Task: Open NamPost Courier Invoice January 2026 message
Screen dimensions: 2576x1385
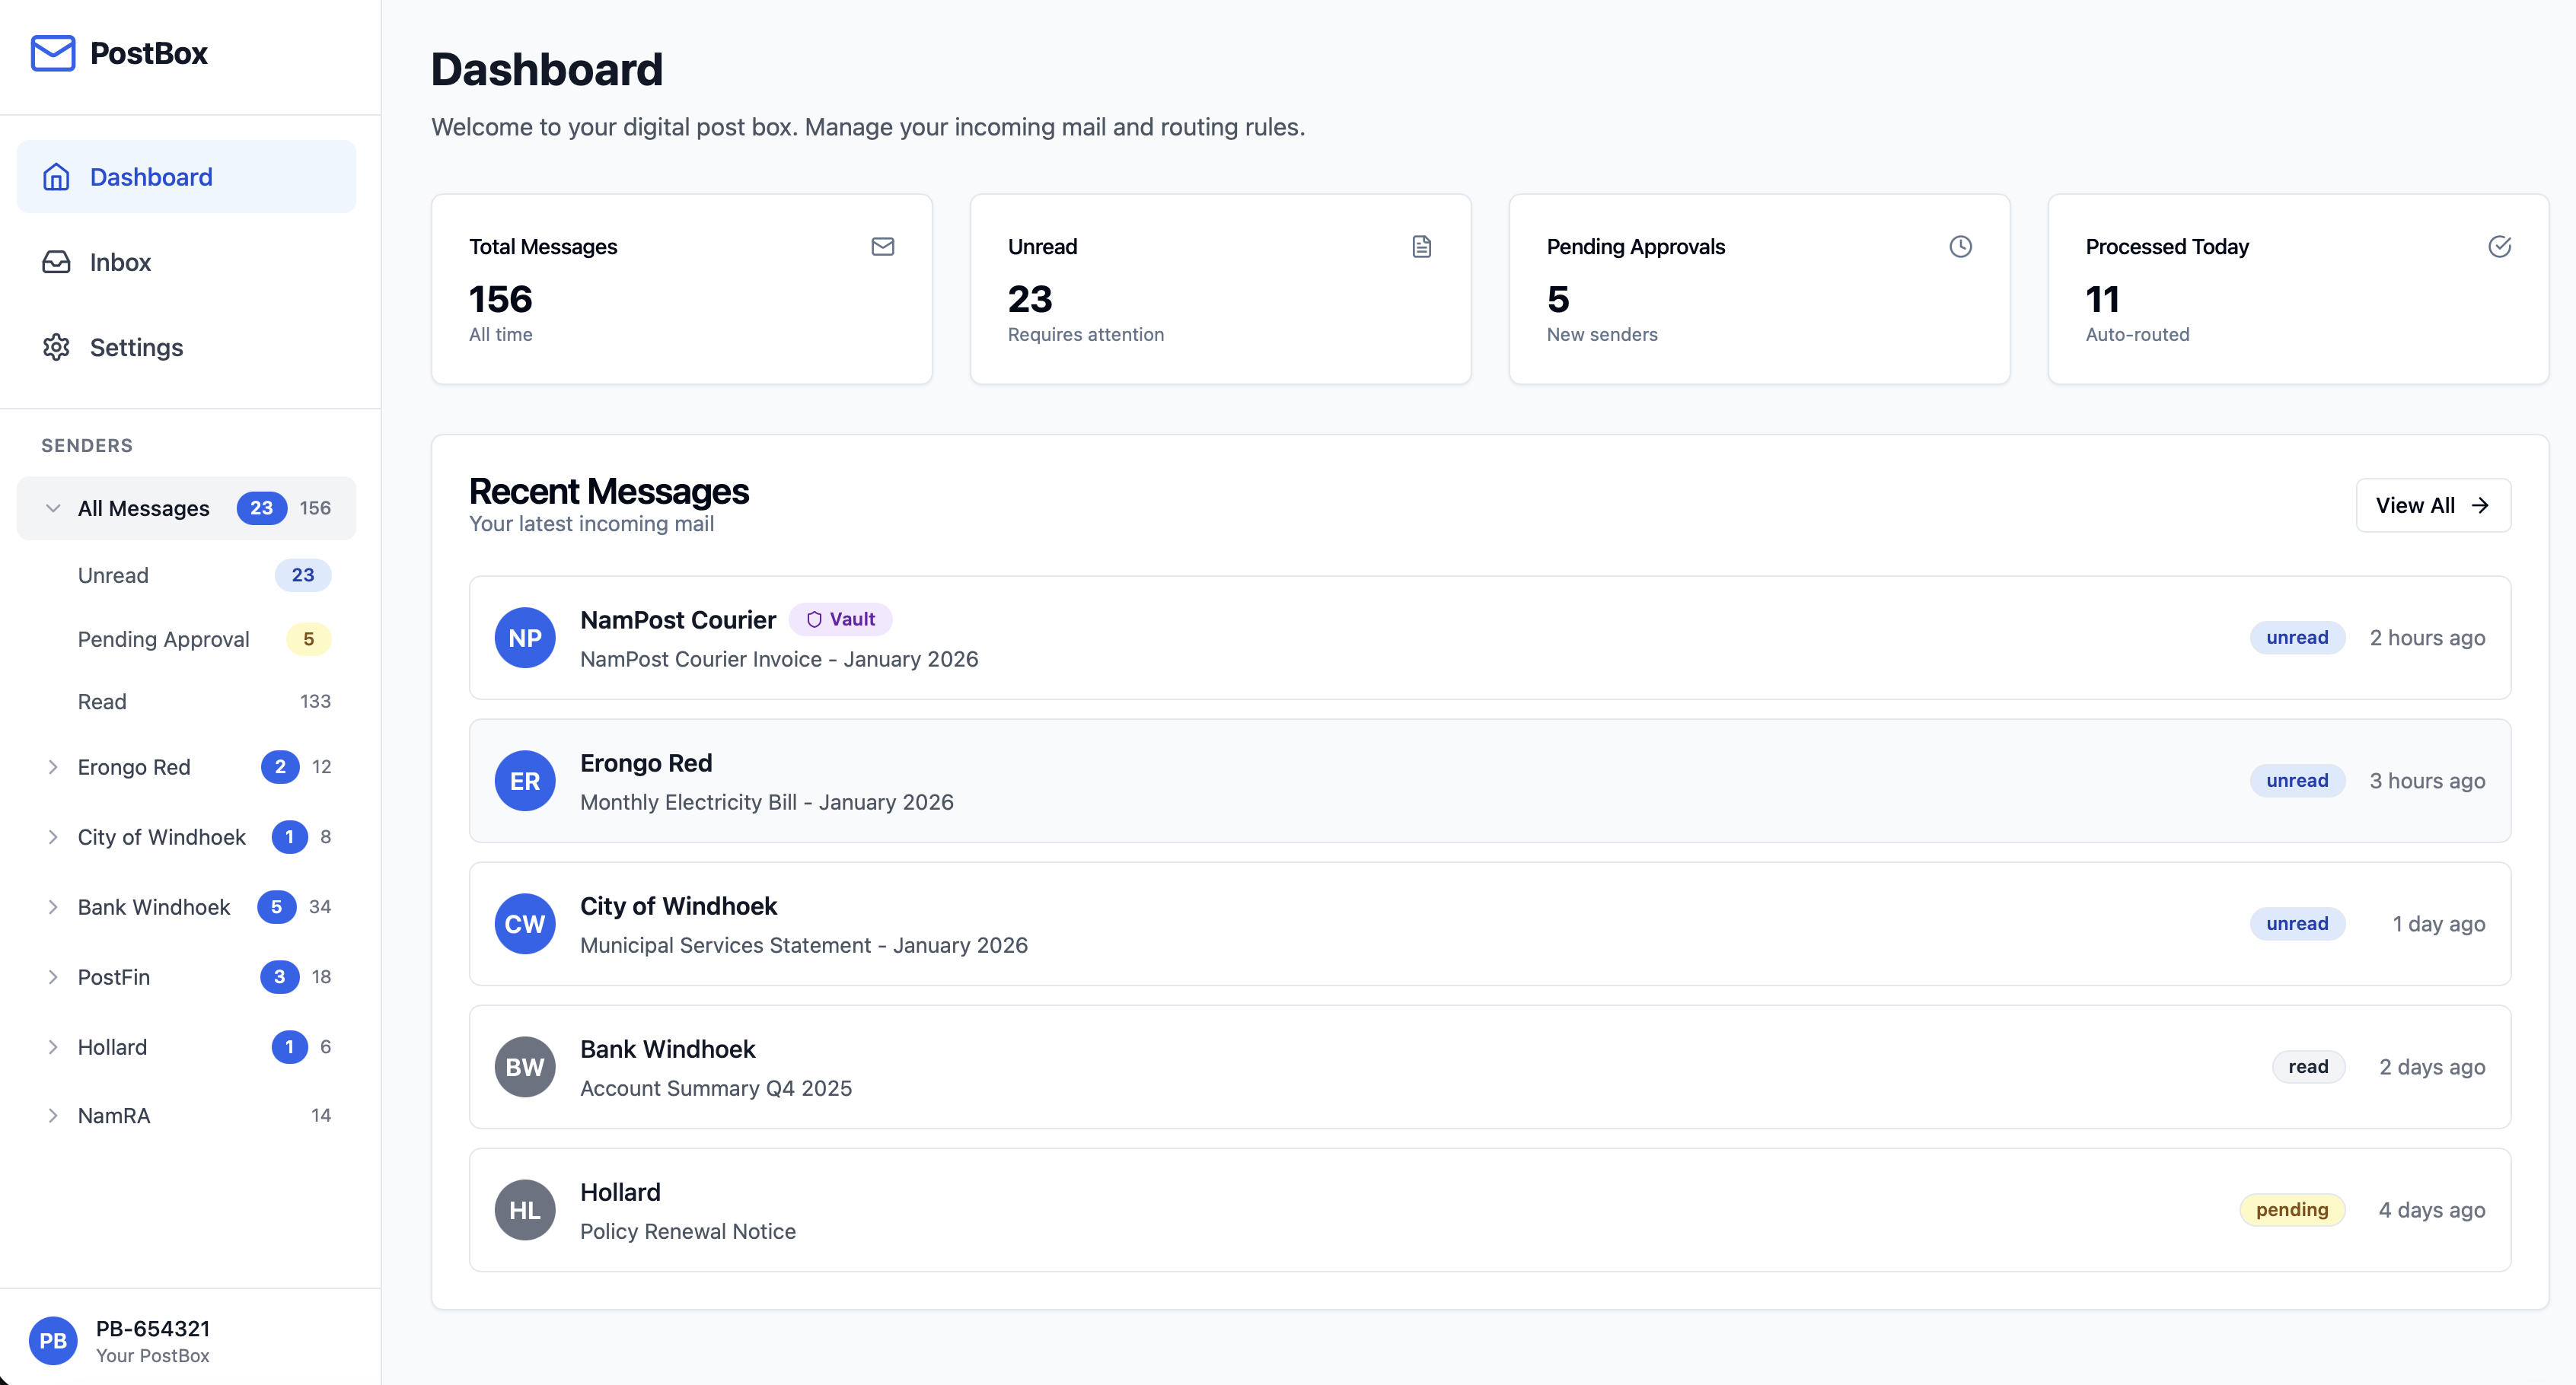Action: point(1490,638)
